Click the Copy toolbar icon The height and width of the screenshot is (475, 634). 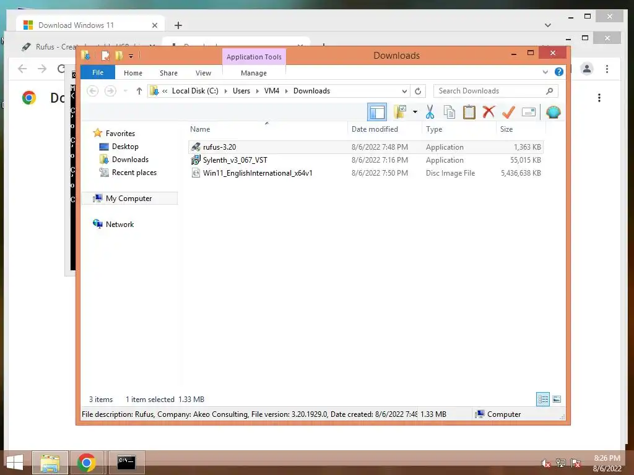point(449,112)
